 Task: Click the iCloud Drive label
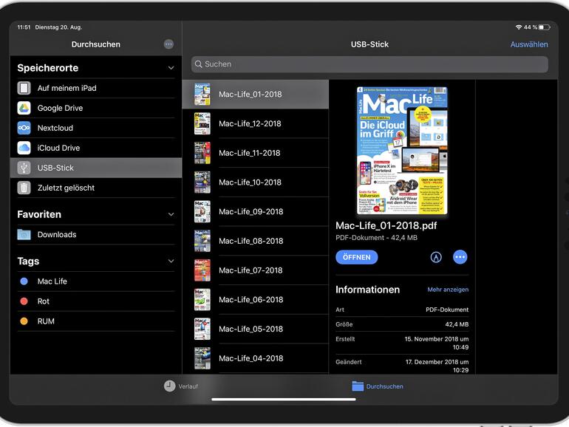tap(58, 148)
